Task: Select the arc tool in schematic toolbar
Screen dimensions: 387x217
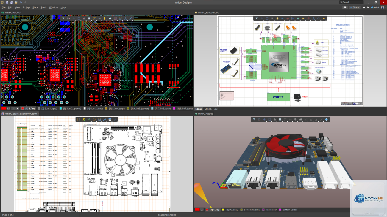Action: pyautogui.click(x=319, y=18)
